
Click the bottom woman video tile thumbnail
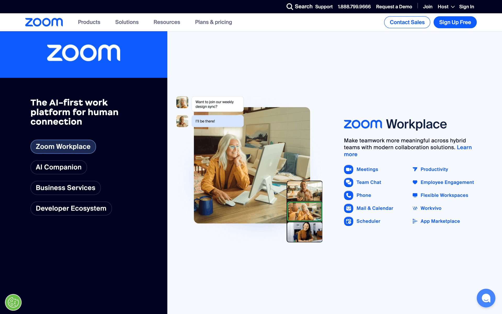point(305,232)
